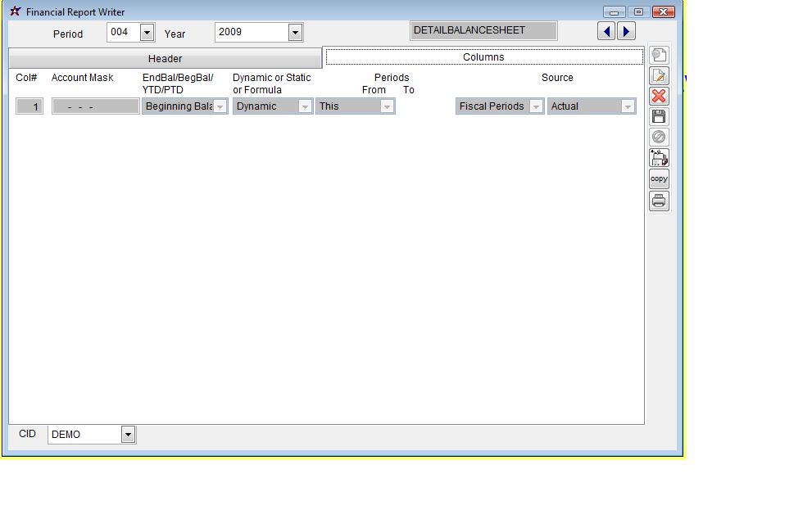Click the red X delete icon
This screenshot has height=528, width=812.
[659, 97]
